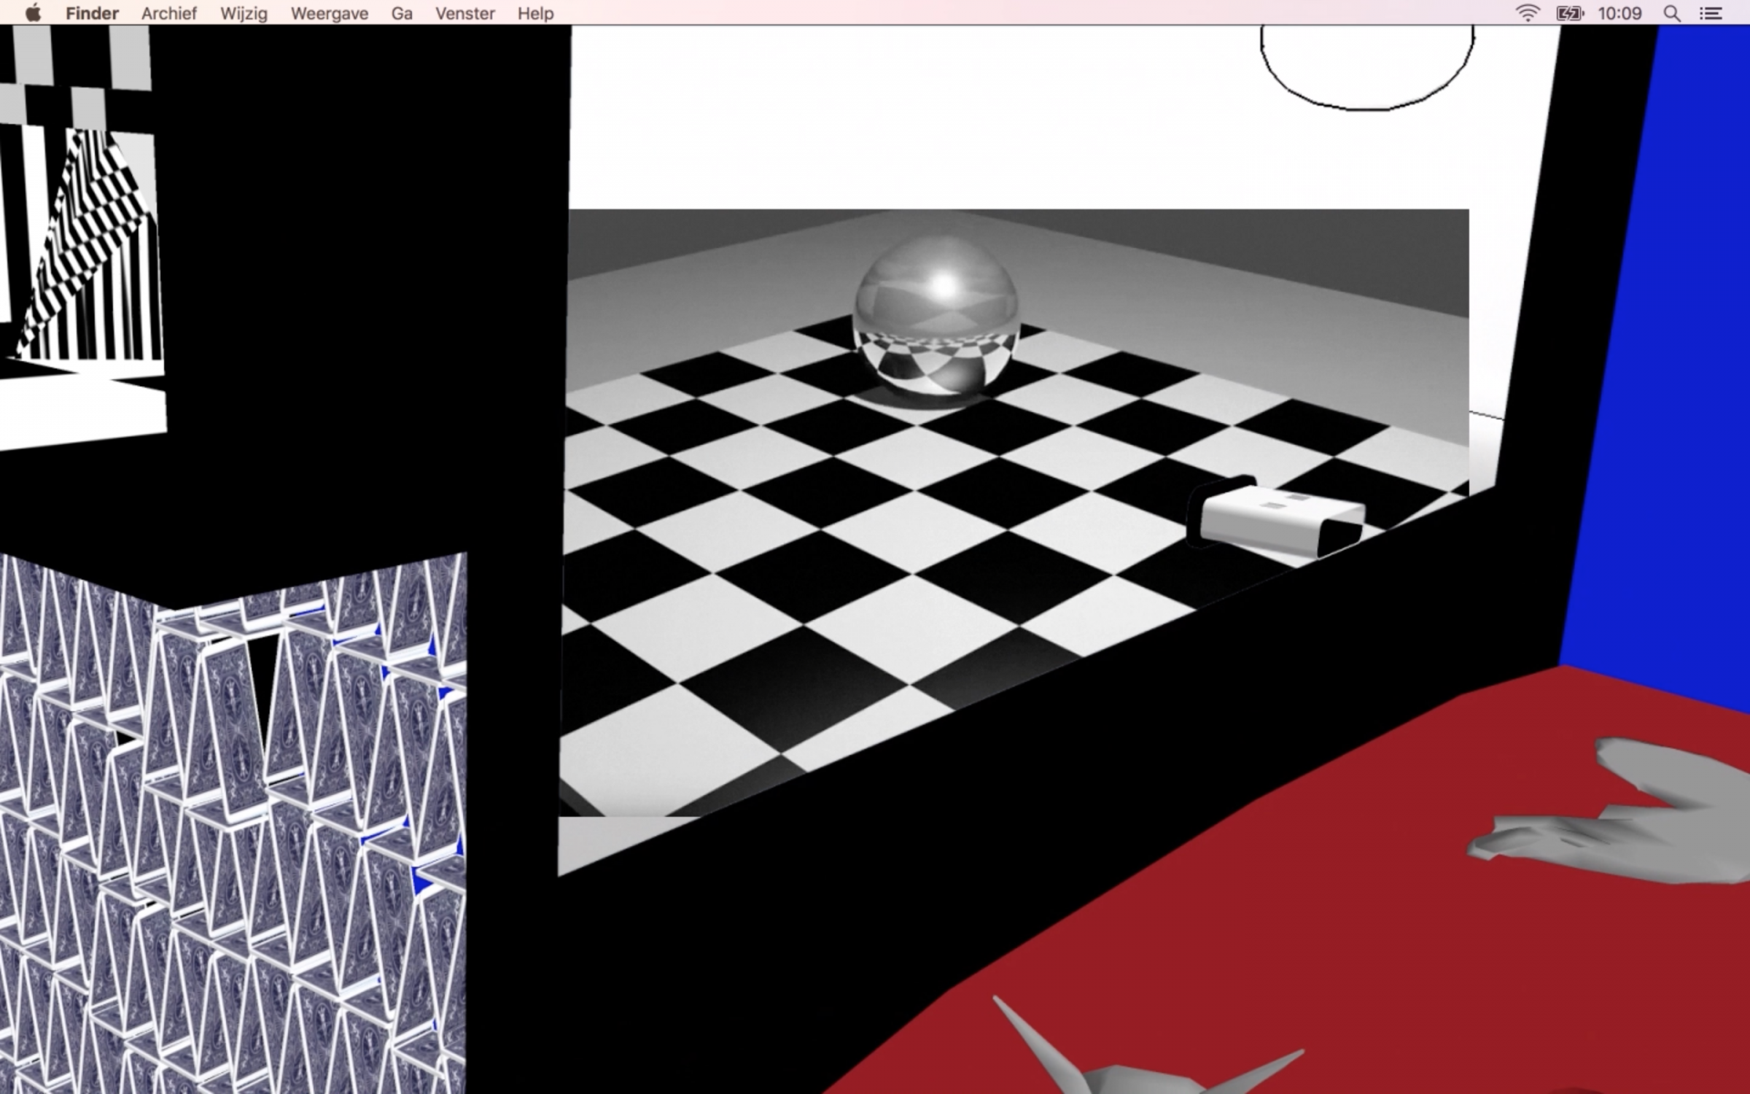The width and height of the screenshot is (1750, 1094).
Task: Open the Archief menu
Action: tap(169, 13)
